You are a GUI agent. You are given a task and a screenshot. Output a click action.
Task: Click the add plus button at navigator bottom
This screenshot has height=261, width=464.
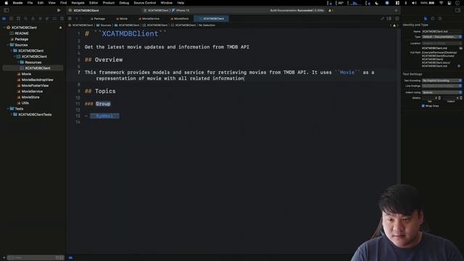click(x=4, y=258)
